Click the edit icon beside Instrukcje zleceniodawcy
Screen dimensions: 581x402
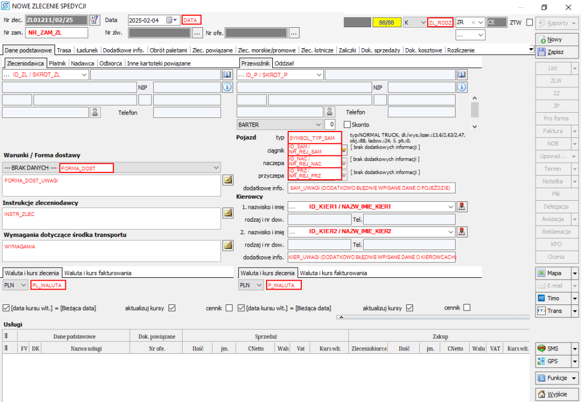point(228,213)
